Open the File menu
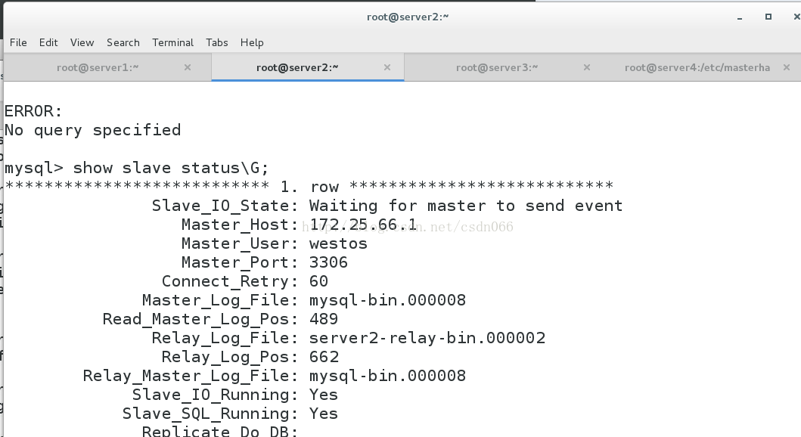This screenshot has width=801, height=437. point(18,42)
